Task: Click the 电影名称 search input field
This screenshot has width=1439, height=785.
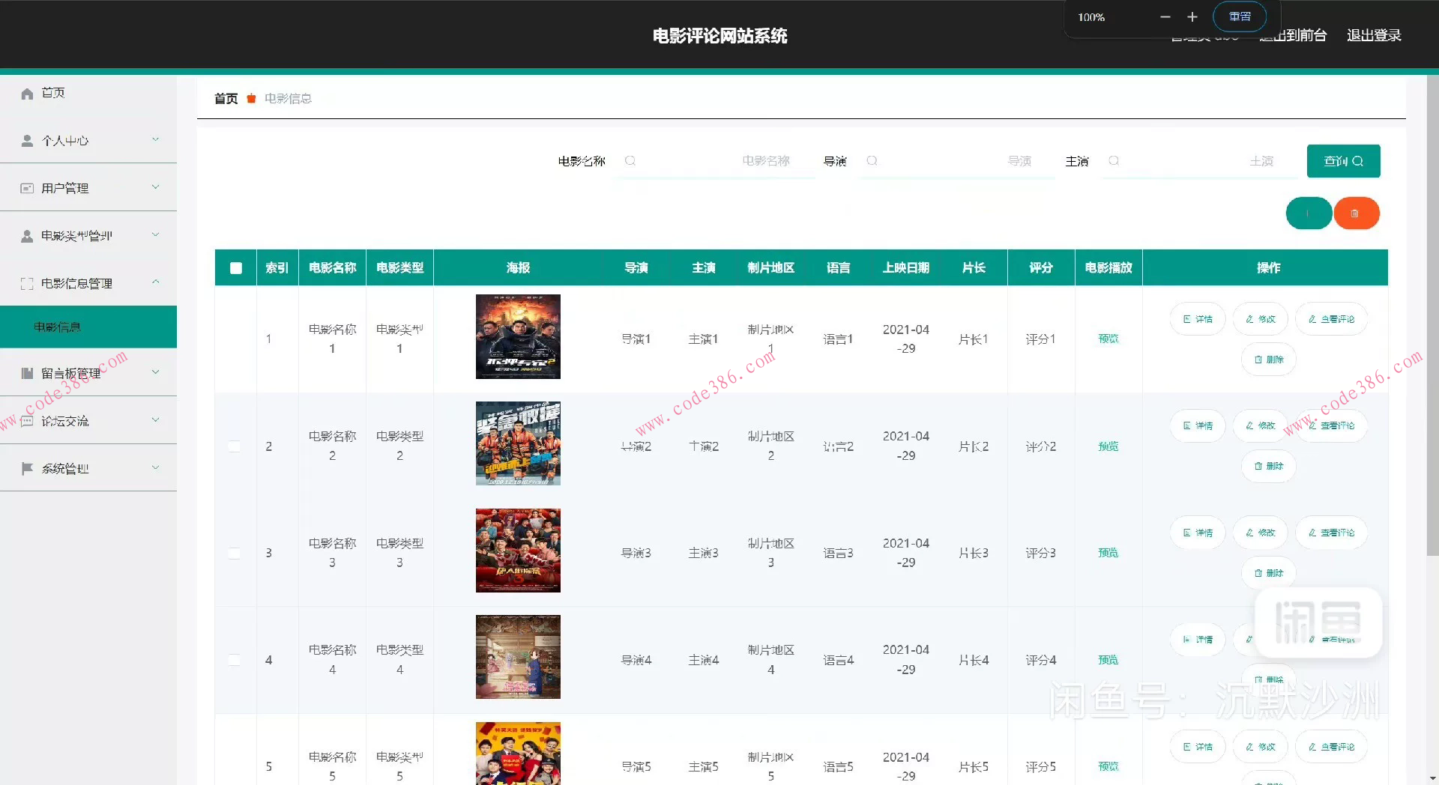Action: point(714,161)
